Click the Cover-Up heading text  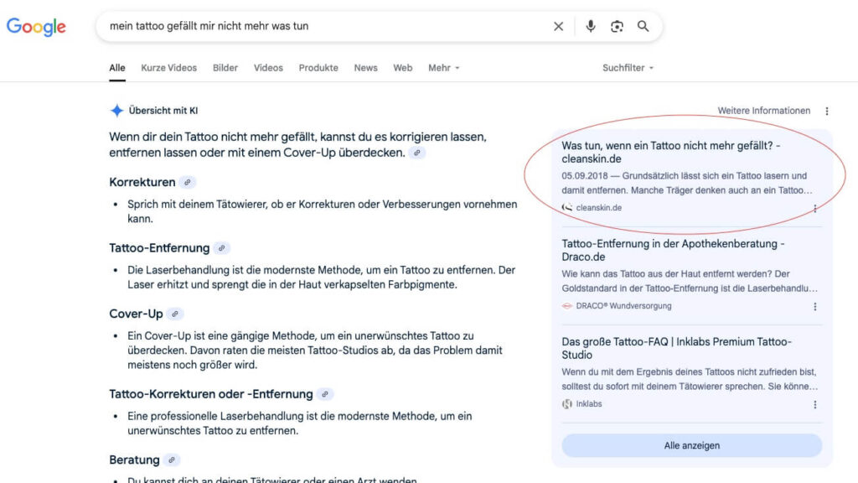tap(136, 314)
